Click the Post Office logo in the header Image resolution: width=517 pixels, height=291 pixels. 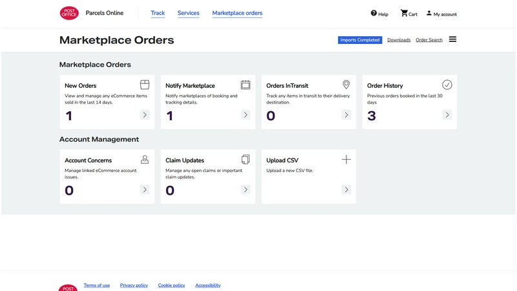pos(69,13)
